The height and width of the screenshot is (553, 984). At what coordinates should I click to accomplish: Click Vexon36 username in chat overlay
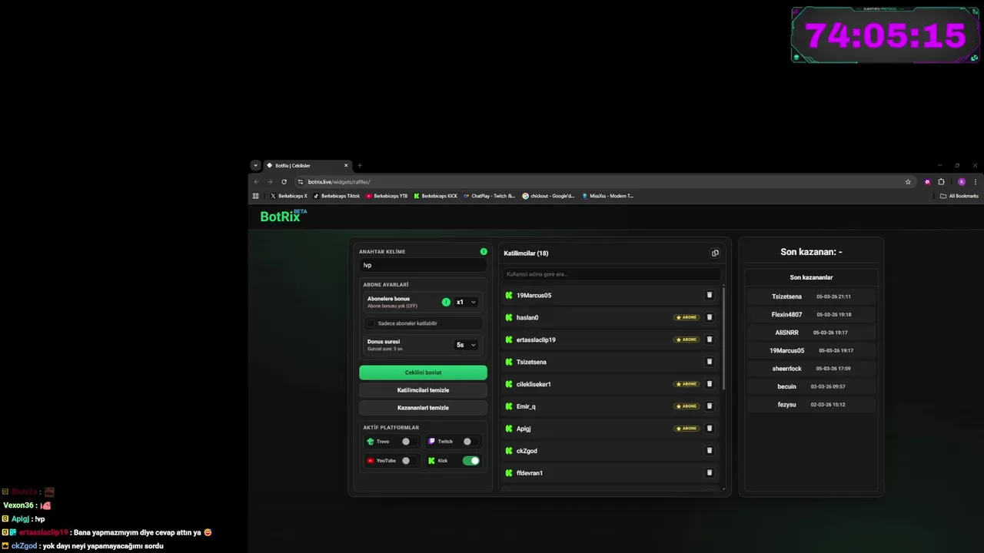click(x=18, y=505)
